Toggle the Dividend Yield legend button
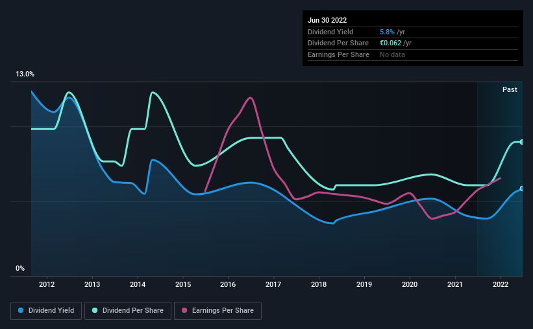This screenshot has height=329, width=533. point(46,311)
